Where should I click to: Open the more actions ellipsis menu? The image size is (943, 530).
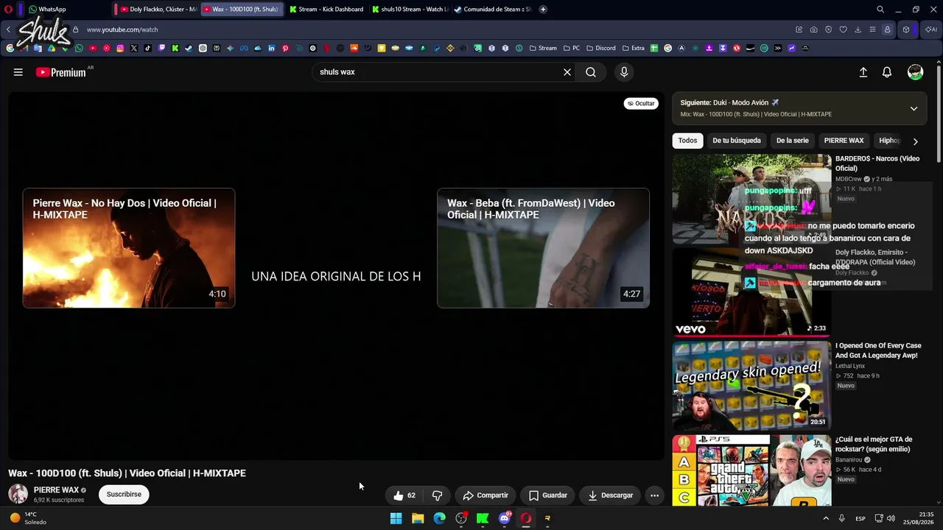click(654, 495)
